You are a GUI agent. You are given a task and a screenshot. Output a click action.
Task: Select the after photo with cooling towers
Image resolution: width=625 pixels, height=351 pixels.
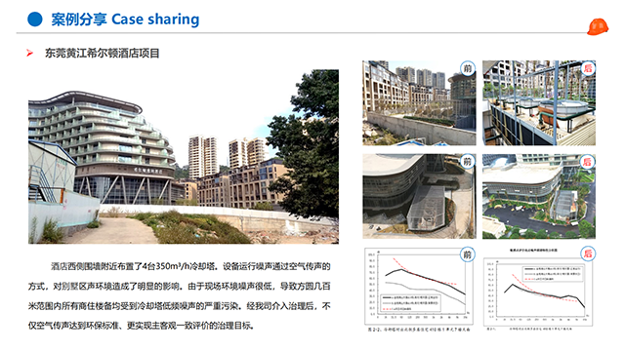click(539, 102)
